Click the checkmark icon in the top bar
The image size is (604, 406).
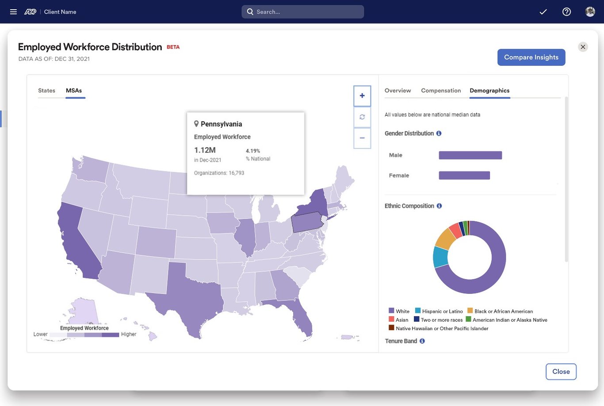[x=543, y=12]
